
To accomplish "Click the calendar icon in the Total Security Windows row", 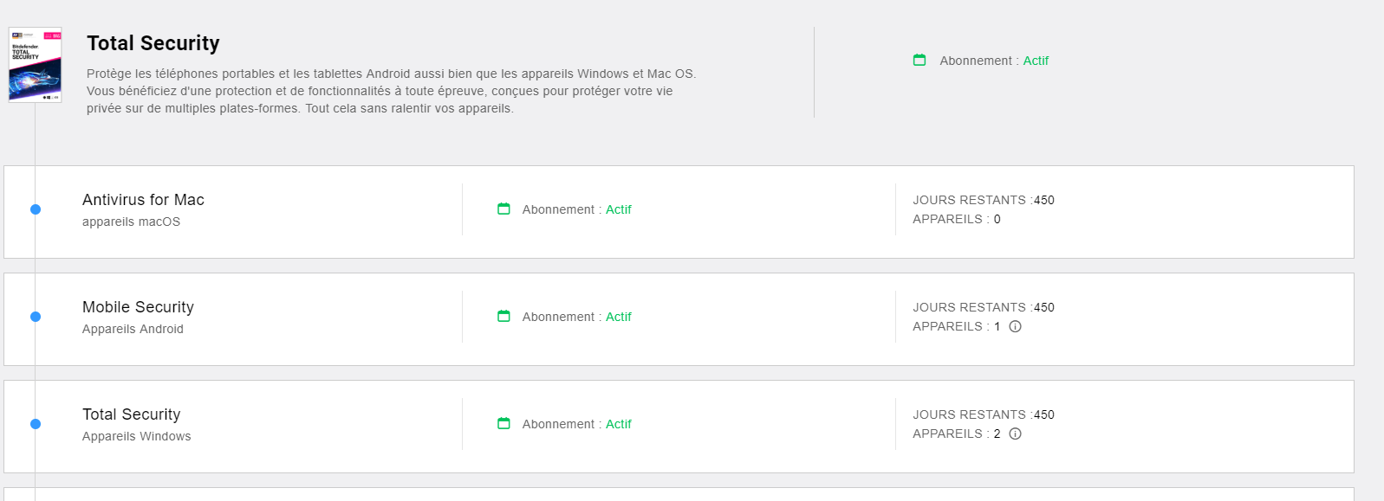I will click(x=504, y=423).
